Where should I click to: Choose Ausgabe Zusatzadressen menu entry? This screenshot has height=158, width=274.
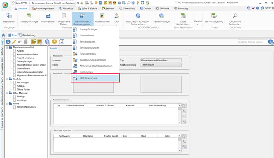pyautogui.click(x=95, y=60)
